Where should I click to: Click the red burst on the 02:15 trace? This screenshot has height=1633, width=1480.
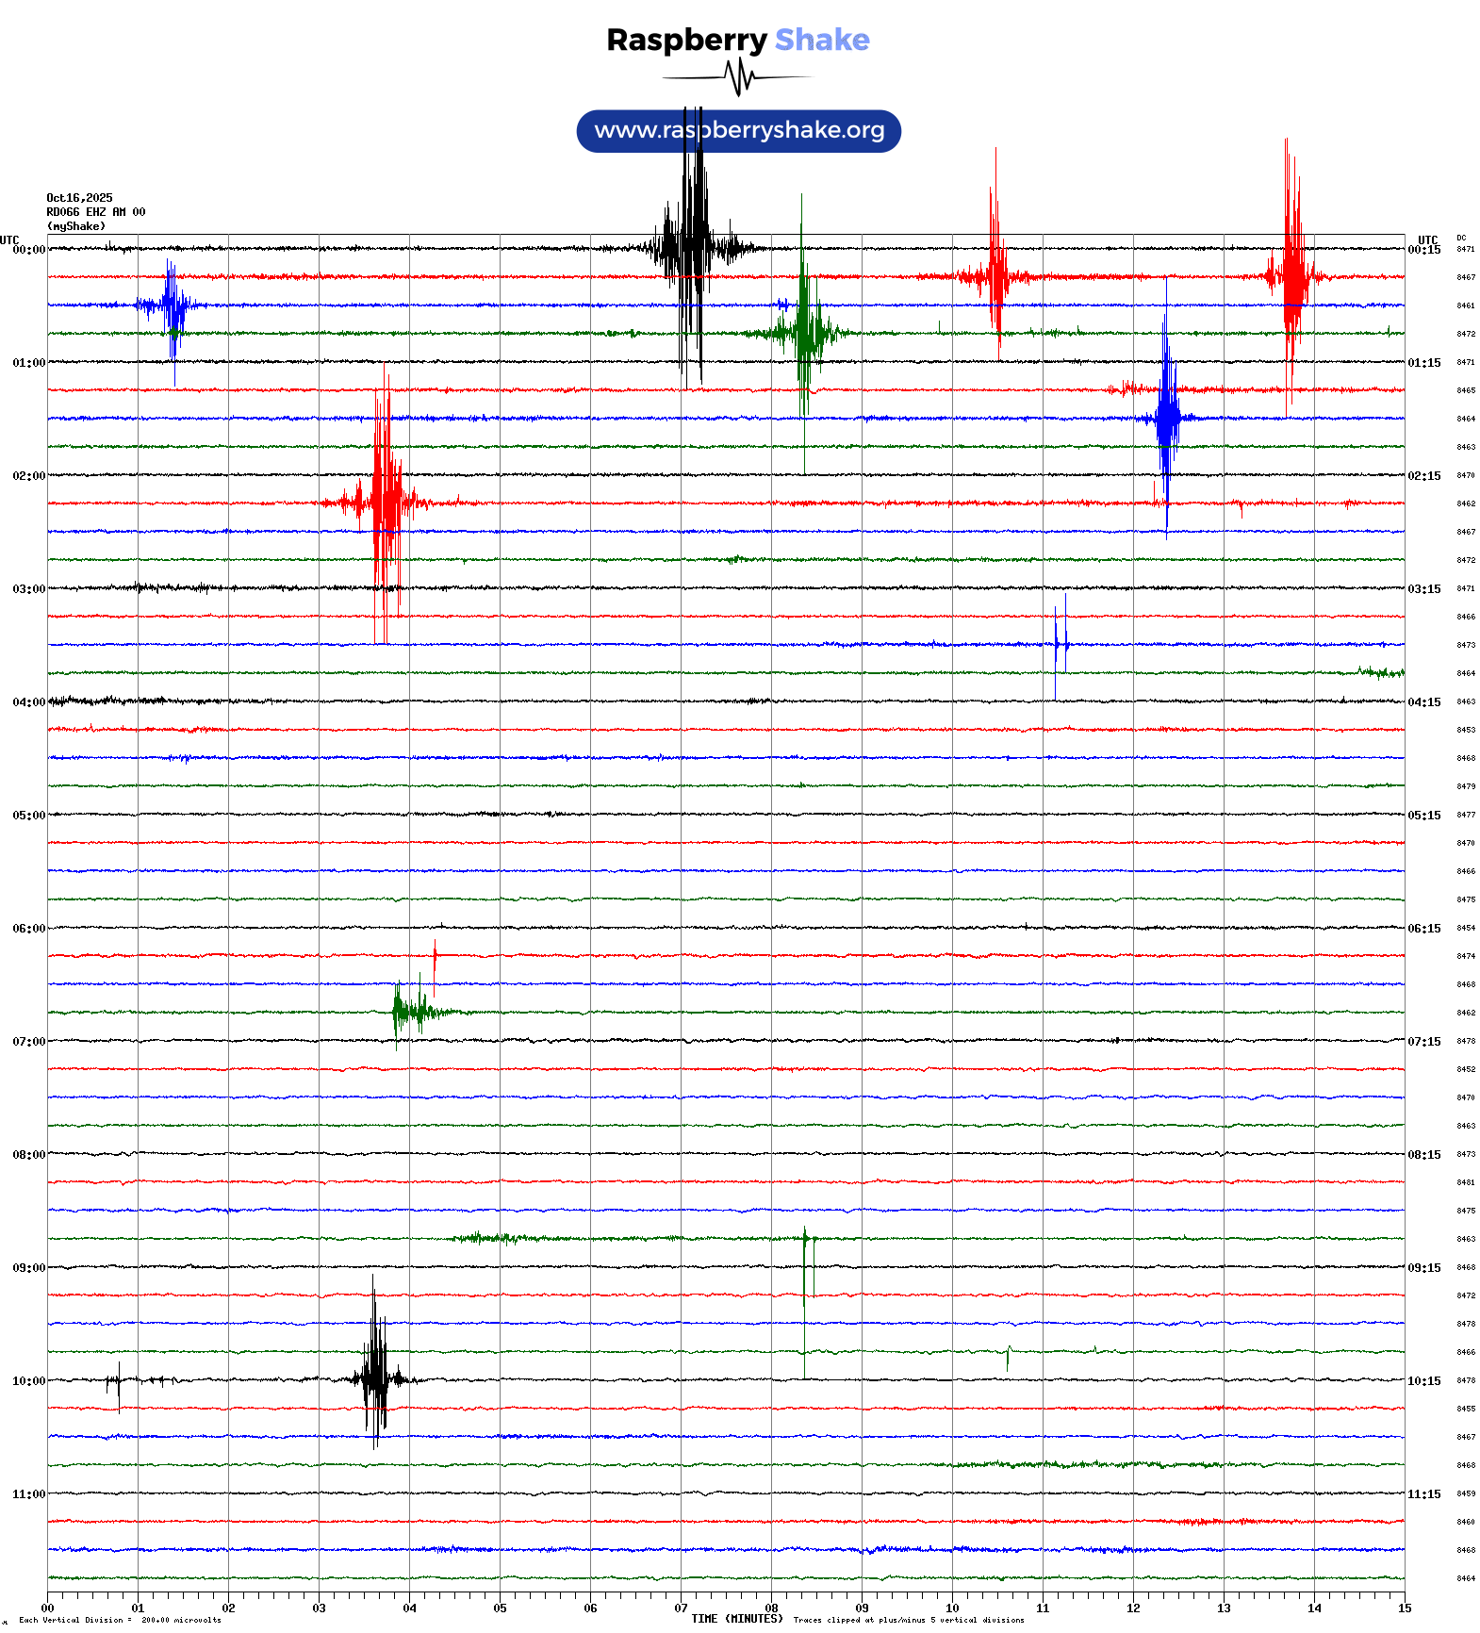click(386, 503)
